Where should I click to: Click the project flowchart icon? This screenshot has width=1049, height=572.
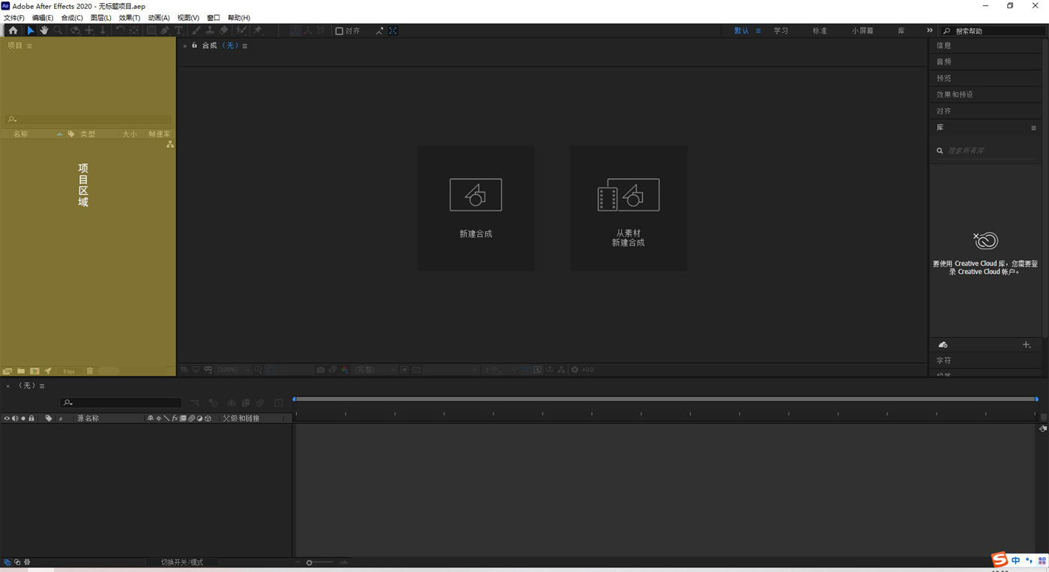tap(170, 144)
